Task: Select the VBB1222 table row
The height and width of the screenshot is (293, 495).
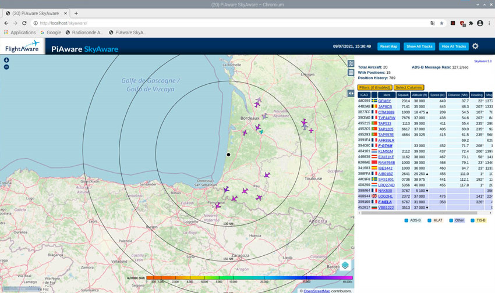Action: (x=425, y=208)
